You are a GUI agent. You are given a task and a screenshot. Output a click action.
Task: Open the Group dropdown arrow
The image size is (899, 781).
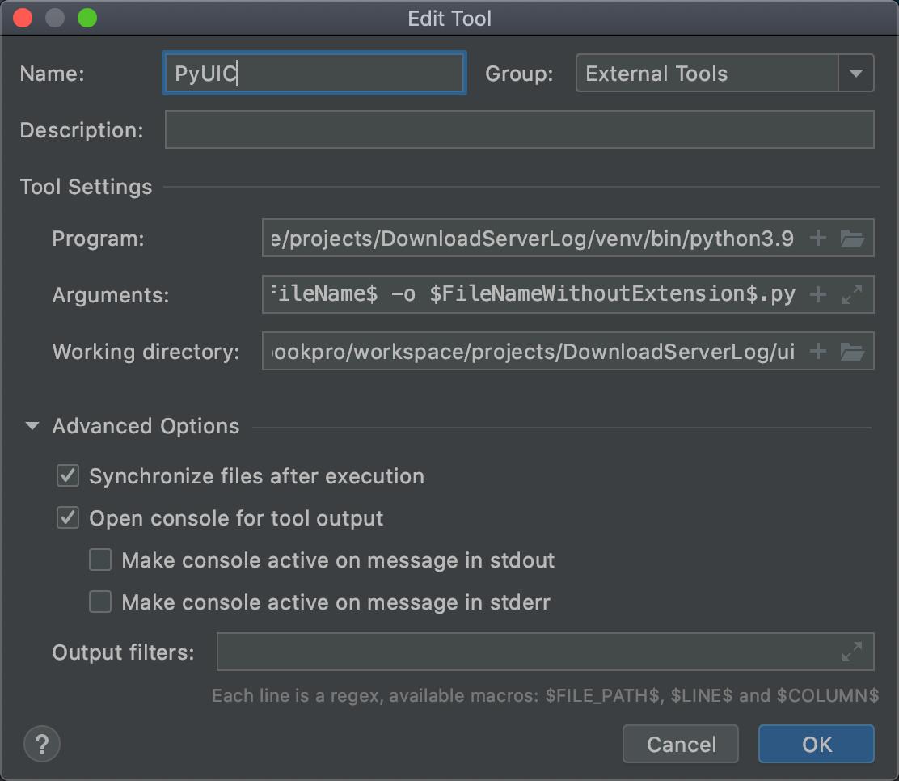click(x=856, y=73)
